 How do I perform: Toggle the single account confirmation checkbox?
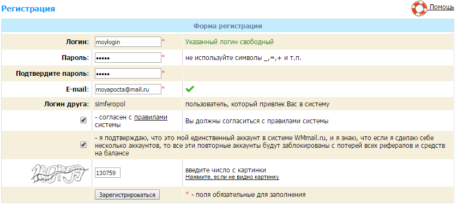pyautogui.click(x=83, y=145)
